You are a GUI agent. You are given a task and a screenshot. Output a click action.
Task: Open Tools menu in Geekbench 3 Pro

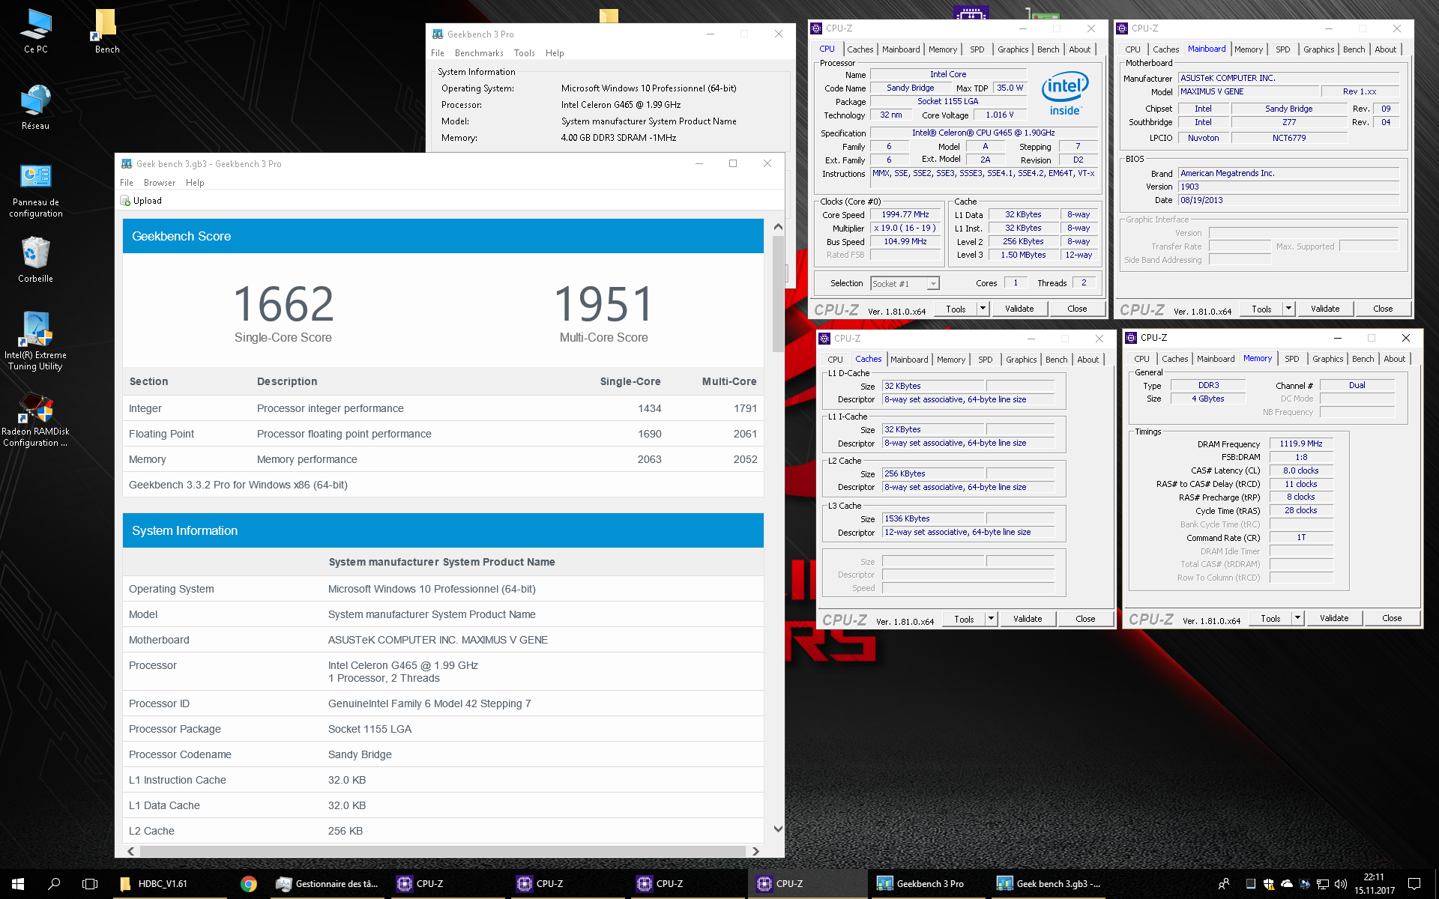pos(525,53)
